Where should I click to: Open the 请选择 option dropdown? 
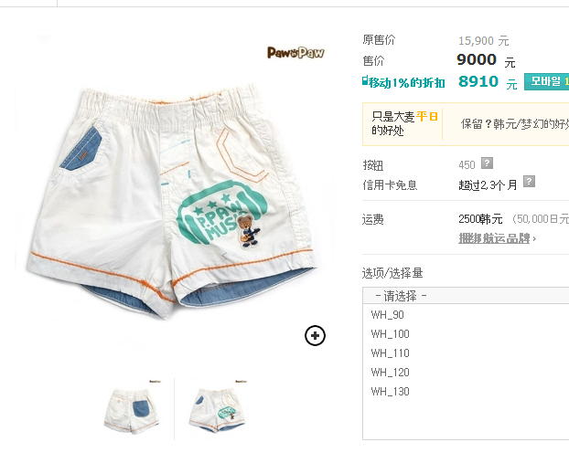(466, 296)
